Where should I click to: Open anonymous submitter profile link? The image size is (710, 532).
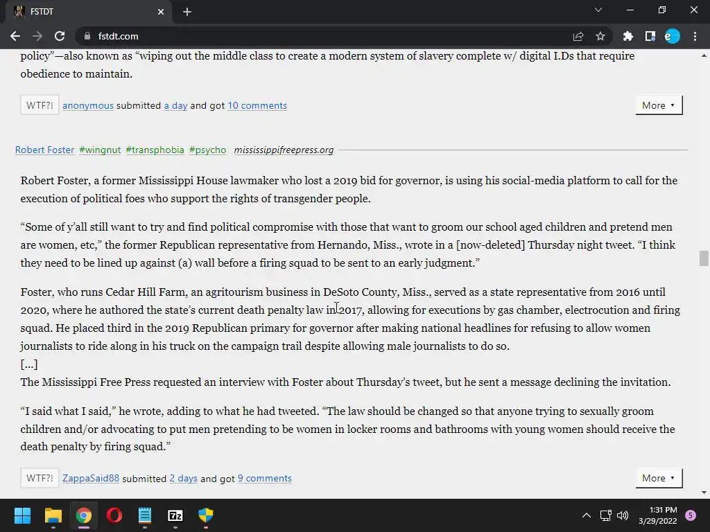coord(88,105)
